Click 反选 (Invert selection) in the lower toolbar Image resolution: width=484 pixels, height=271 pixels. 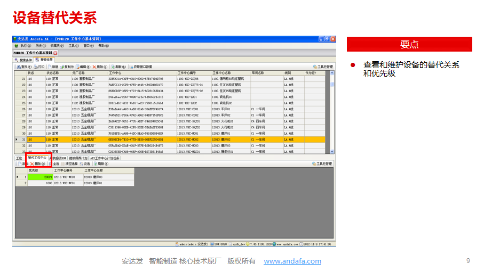85,164
